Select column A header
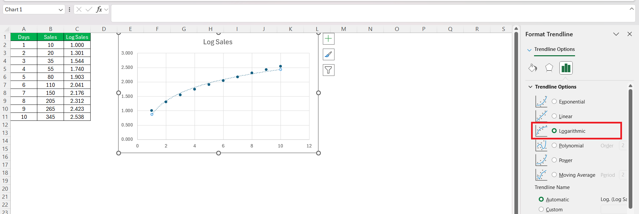 tap(24, 29)
